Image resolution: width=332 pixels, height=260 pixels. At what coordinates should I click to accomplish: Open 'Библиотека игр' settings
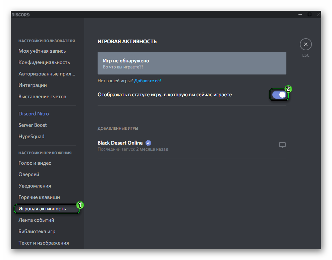pos(37,231)
